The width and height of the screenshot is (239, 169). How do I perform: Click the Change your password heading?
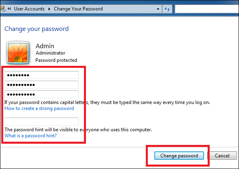click(37, 29)
